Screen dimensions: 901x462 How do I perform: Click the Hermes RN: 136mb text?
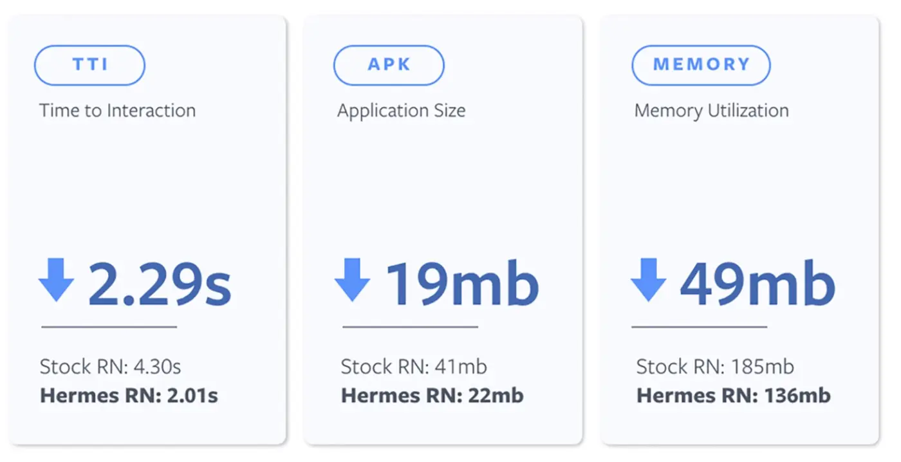733,394
